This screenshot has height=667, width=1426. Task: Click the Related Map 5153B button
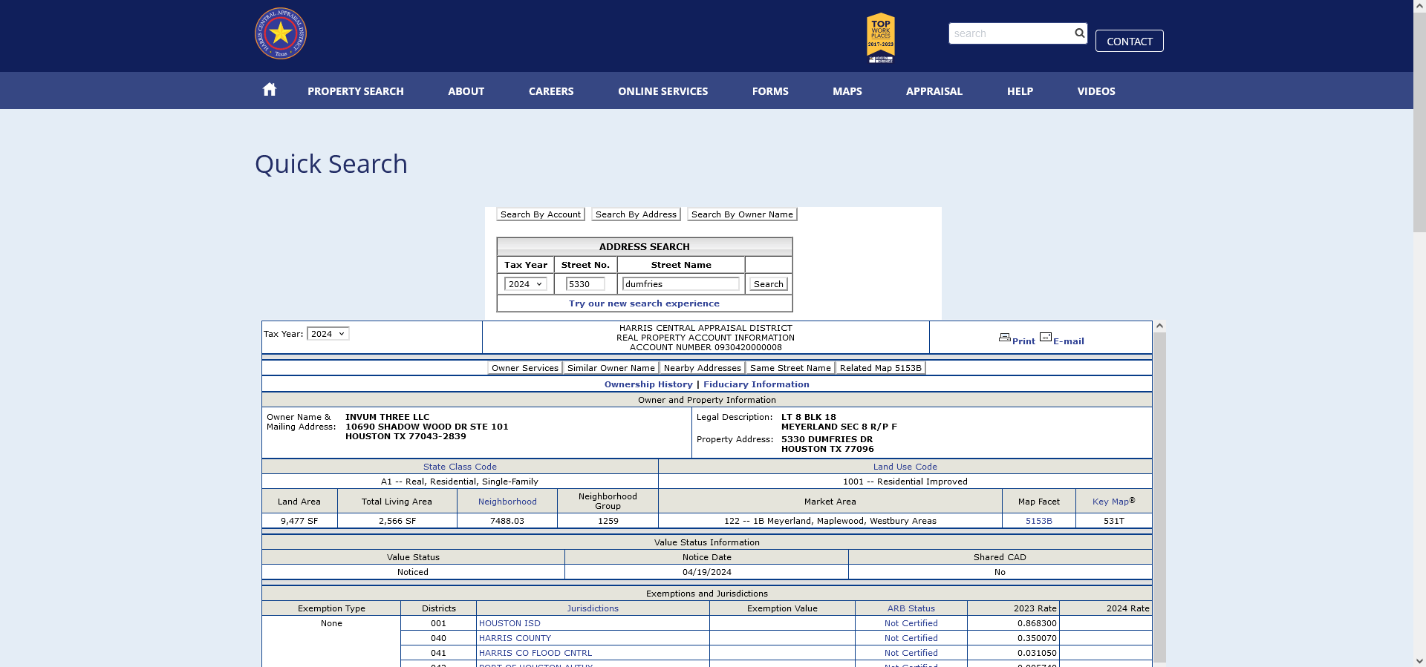pyautogui.click(x=881, y=368)
